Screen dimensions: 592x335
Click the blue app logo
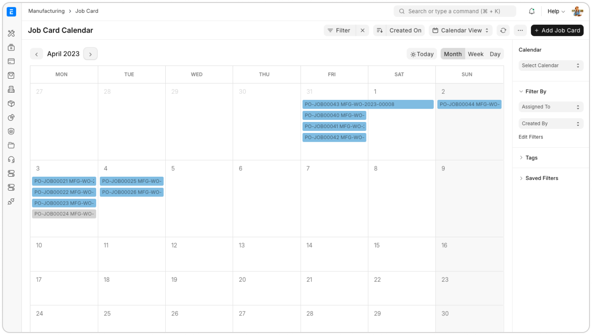[x=11, y=12]
